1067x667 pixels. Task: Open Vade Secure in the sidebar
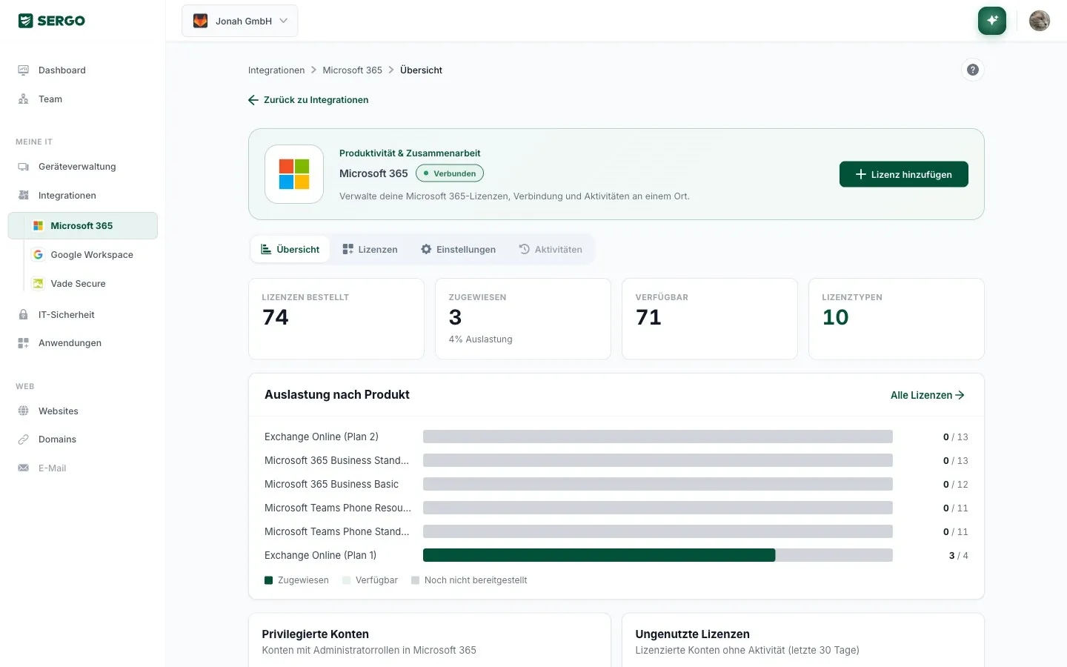(x=78, y=284)
